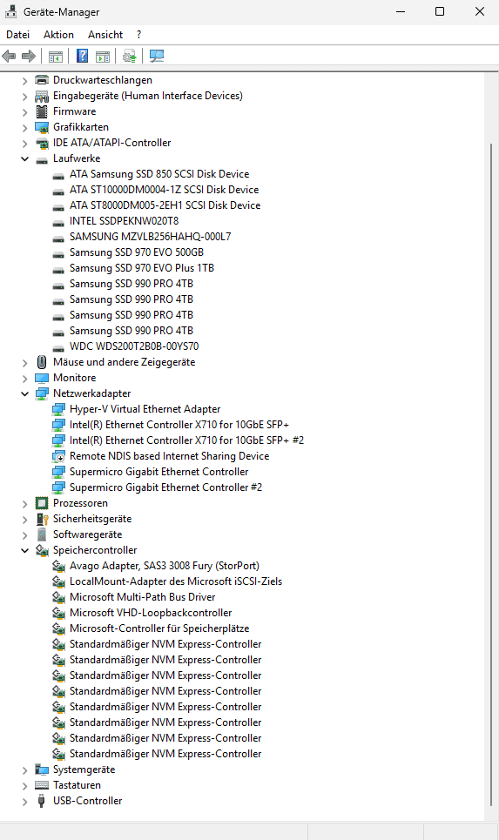Click the action pane toolbar icon
This screenshot has height=840, width=499.
[103, 56]
